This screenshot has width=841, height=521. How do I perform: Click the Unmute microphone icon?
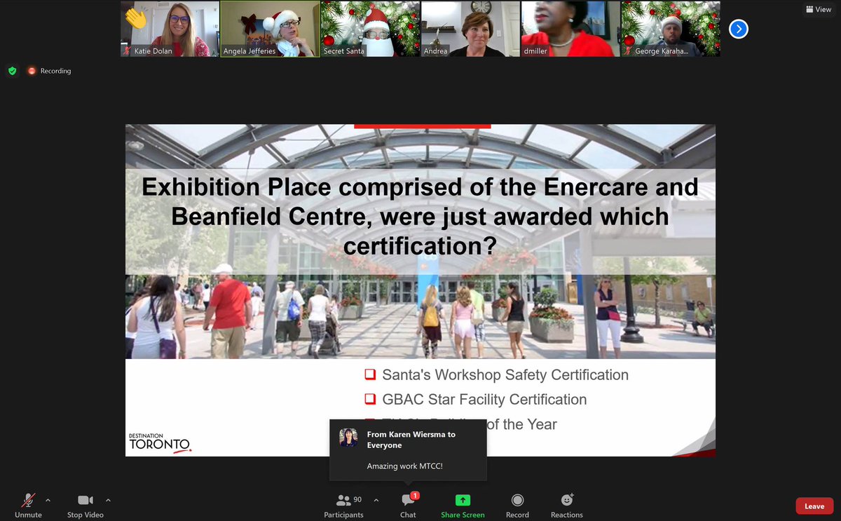tap(28, 500)
